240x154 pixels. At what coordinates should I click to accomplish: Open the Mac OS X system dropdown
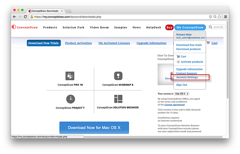click(181, 94)
